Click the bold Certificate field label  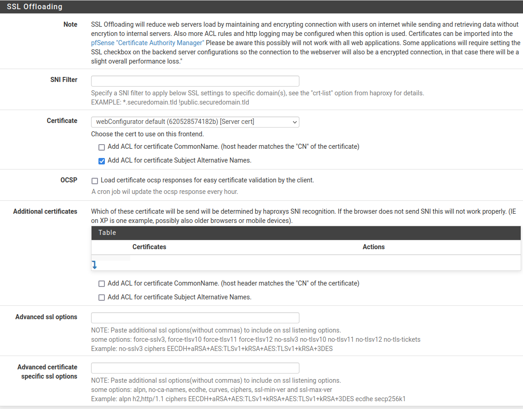coord(62,121)
